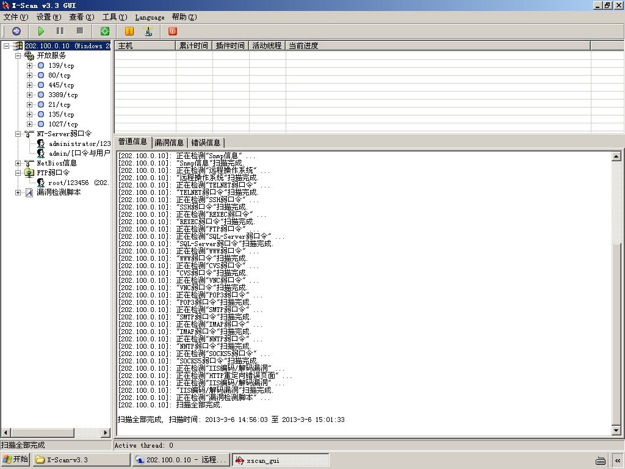Click the network icon beside NetBios信息
Screen dimensions: 625x469
pyautogui.click(x=29, y=163)
